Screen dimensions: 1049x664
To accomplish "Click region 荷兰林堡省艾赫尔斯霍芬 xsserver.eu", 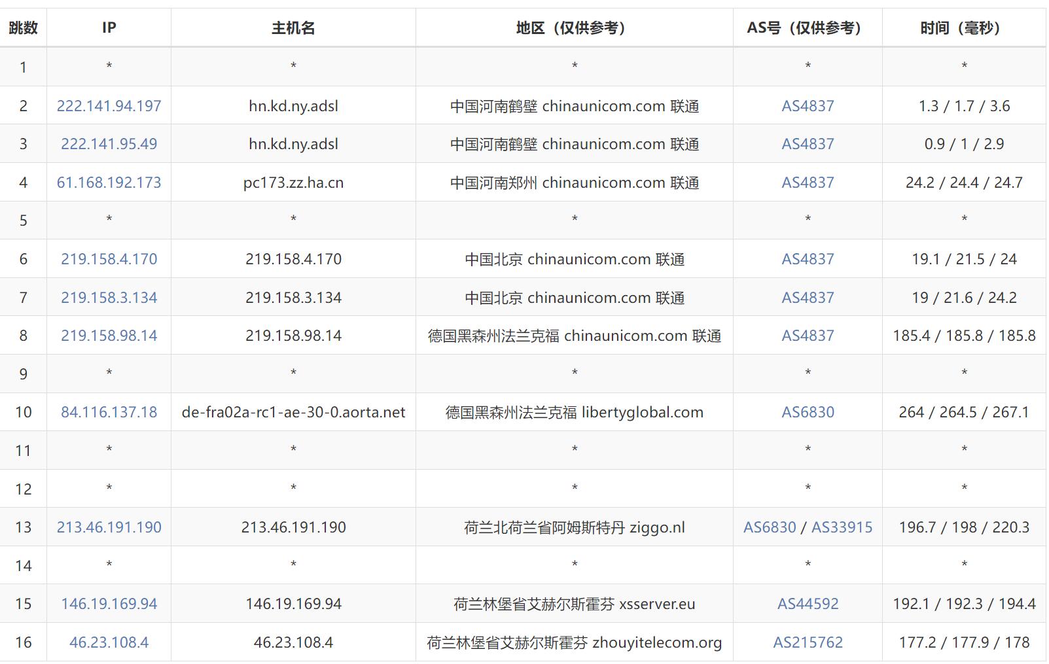I will pyautogui.click(x=574, y=604).
